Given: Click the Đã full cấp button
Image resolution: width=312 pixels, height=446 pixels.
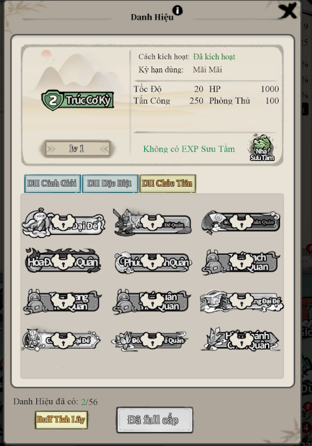Looking at the screenshot, I should click(155, 420).
